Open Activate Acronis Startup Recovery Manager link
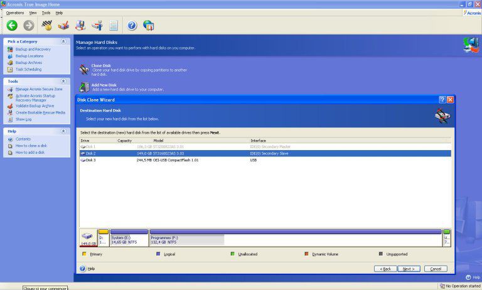Viewport: 482px width, 290px height. click(35, 98)
